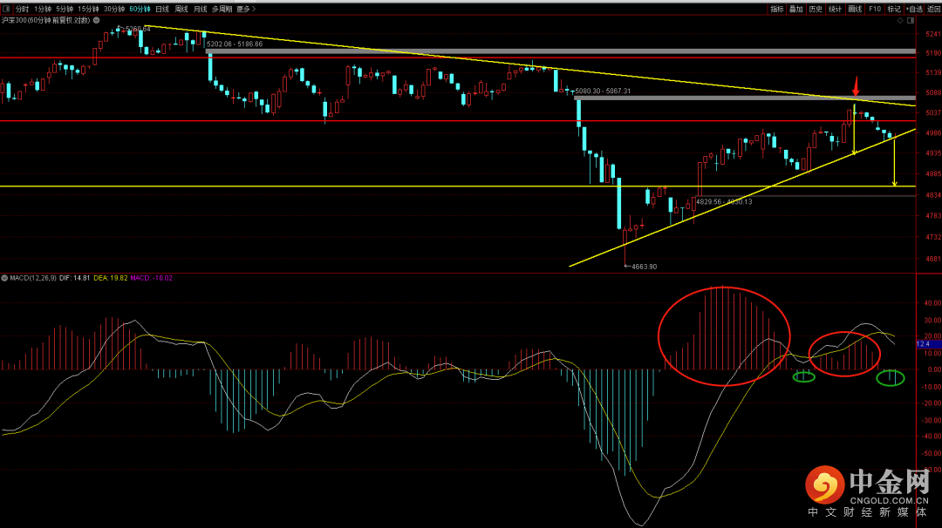Screen dimensions: 942x528
Task: Click the DEA: 19.82 value
Action: (111, 279)
